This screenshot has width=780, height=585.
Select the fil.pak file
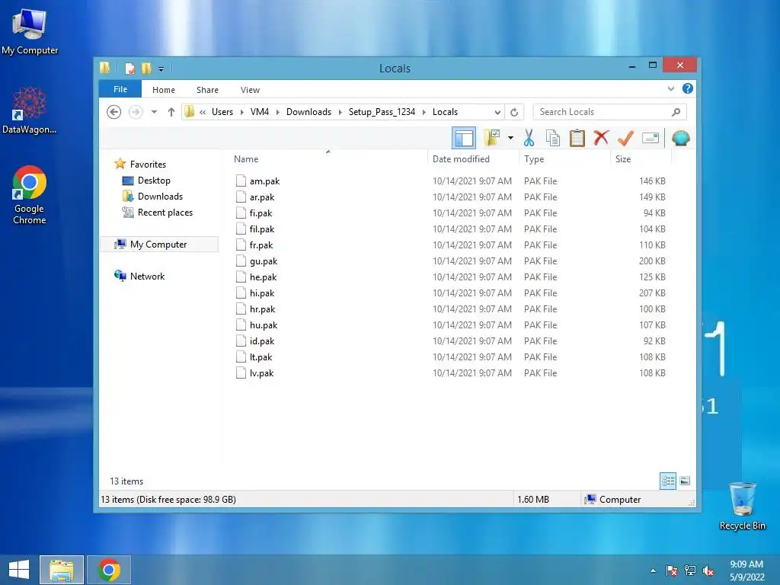[x=262, y=229]
